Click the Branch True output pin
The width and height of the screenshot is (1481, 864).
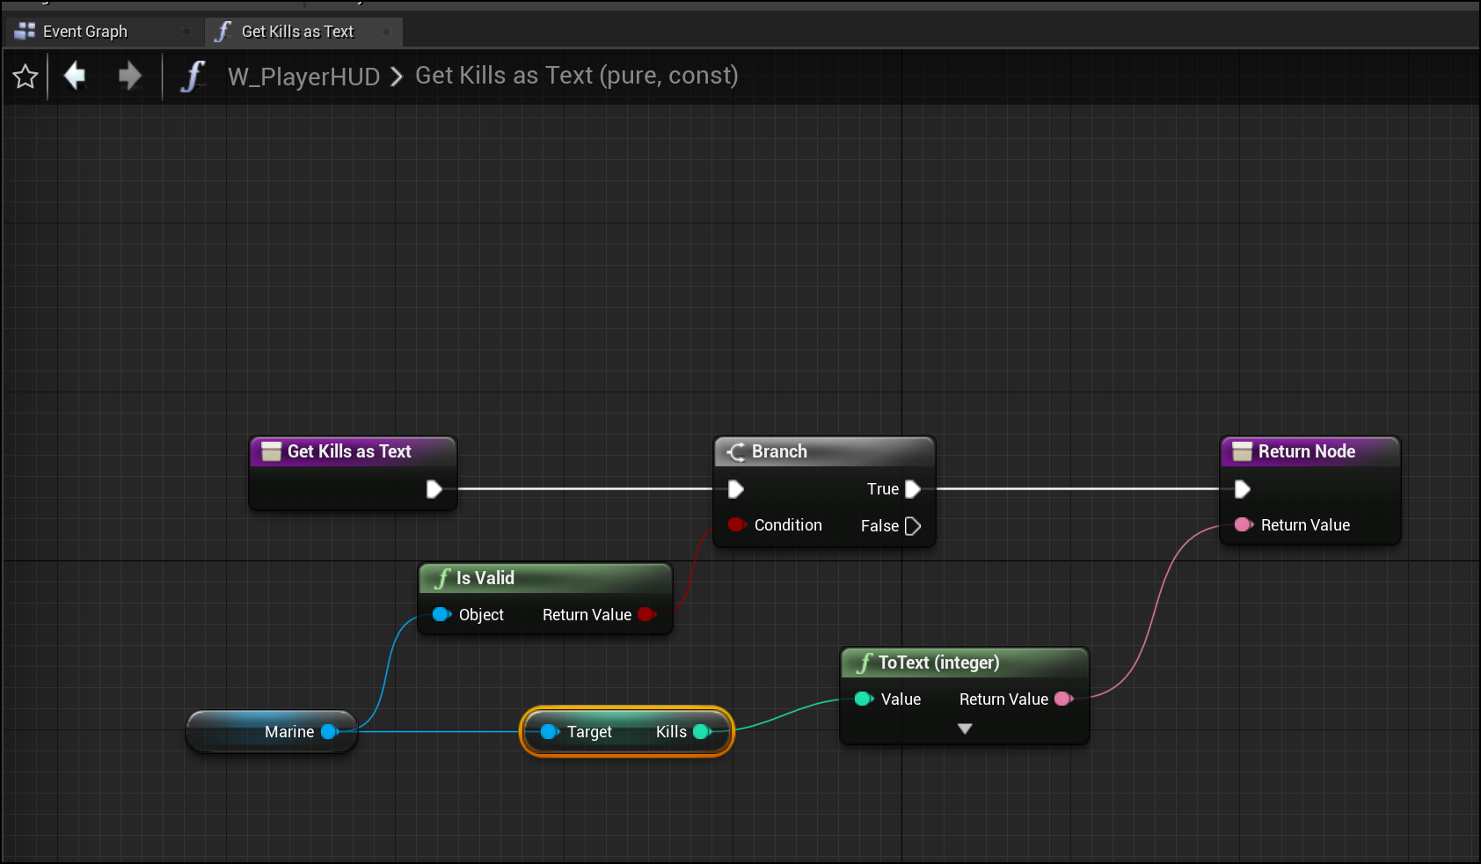pos(913,489)
